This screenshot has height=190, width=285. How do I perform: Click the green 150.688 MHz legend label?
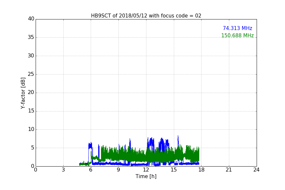click(x=237, y=35)
